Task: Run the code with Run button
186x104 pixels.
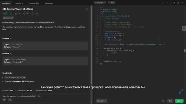Action: (x=170, y=101)
